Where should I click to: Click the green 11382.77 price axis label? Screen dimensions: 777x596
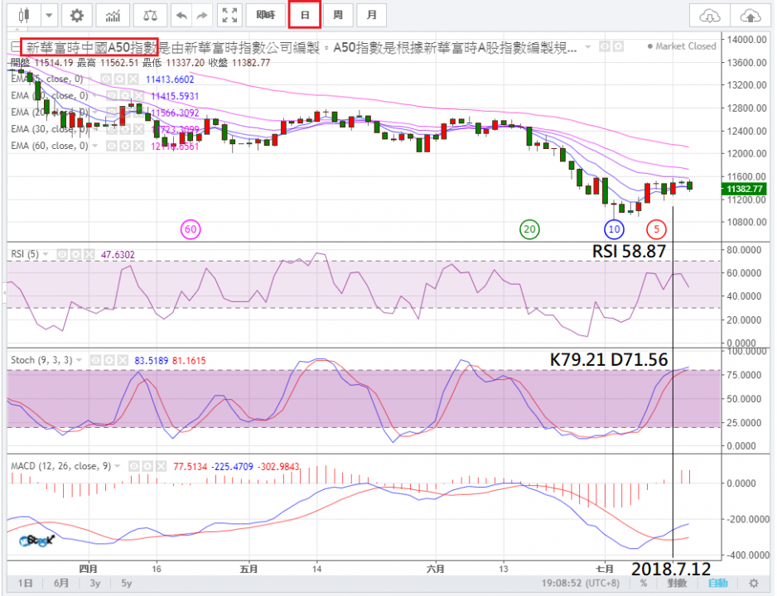[745, 189]
